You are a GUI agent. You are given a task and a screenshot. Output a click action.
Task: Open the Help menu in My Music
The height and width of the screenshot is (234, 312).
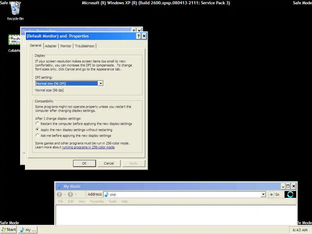click(124, 201)
